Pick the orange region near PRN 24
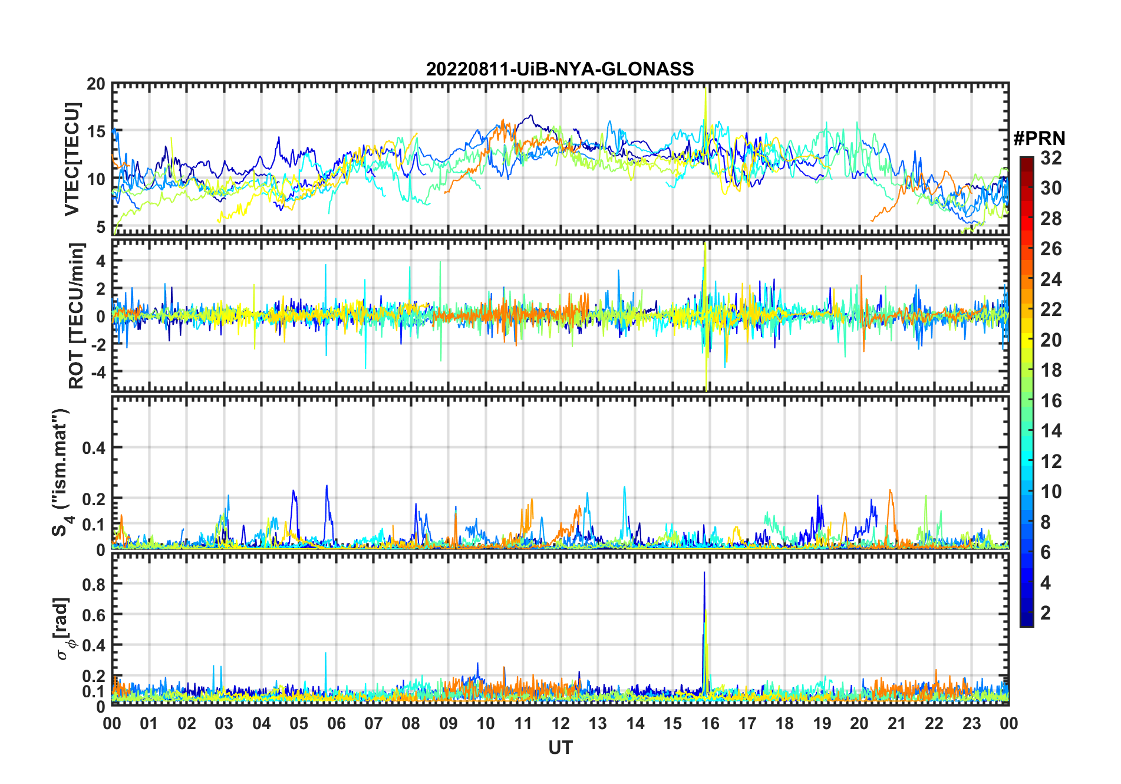1121x784 pixels. point(1026,279)
